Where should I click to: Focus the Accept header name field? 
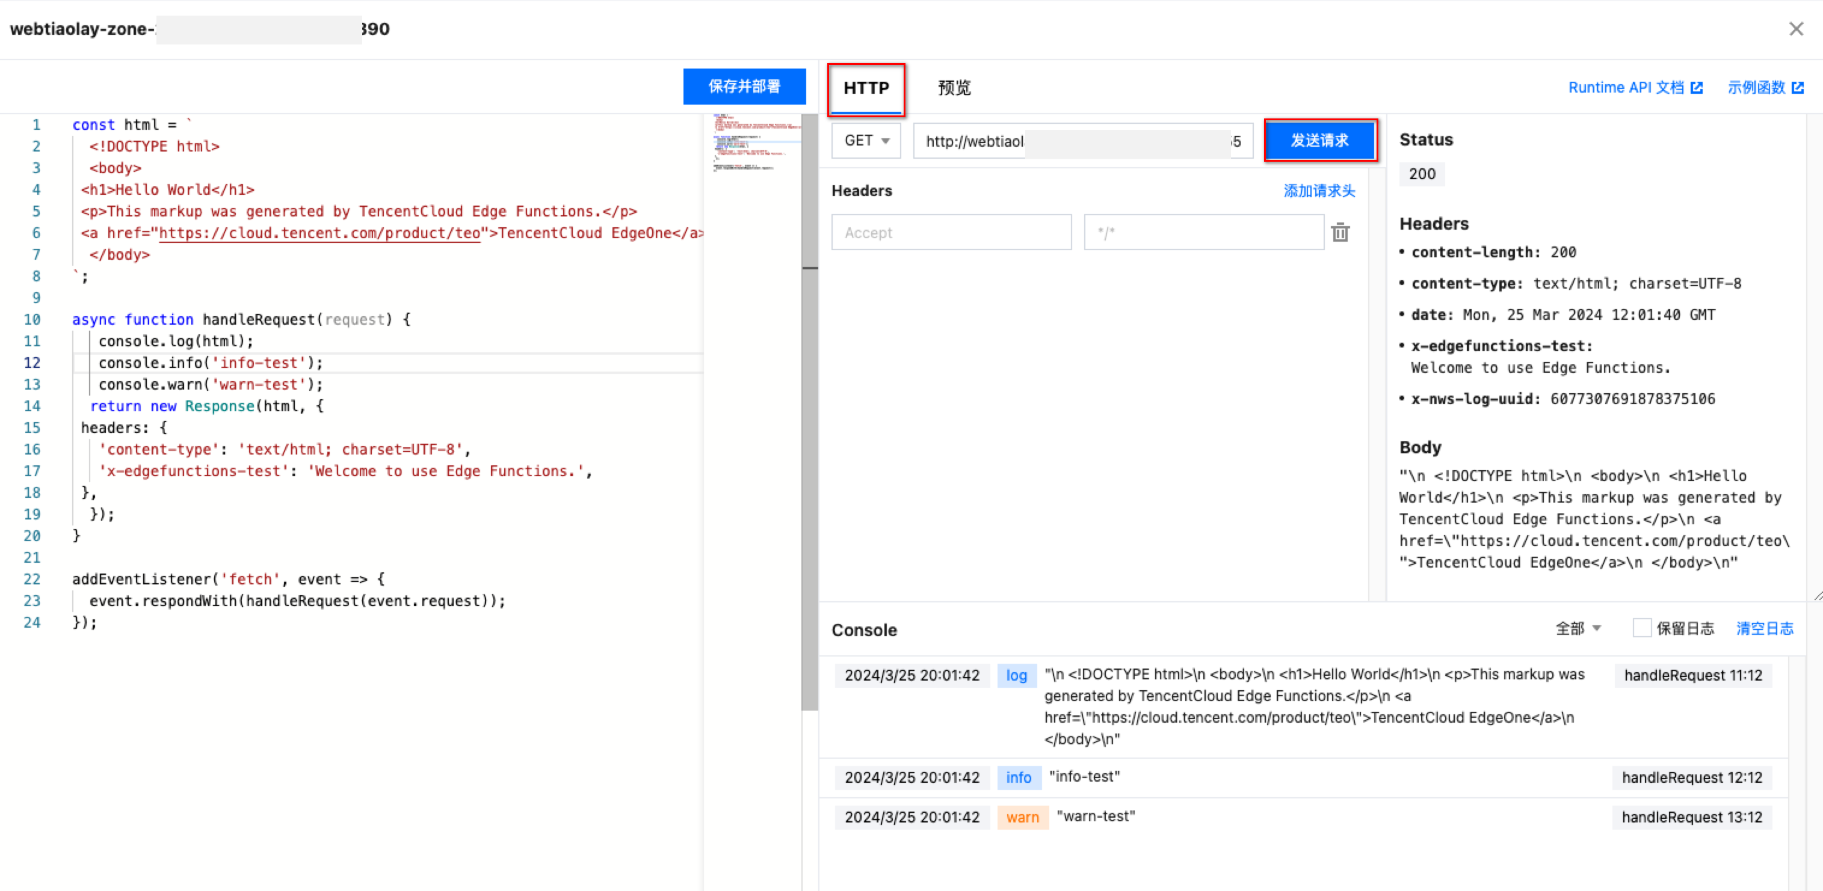click(x=951, y=233)
